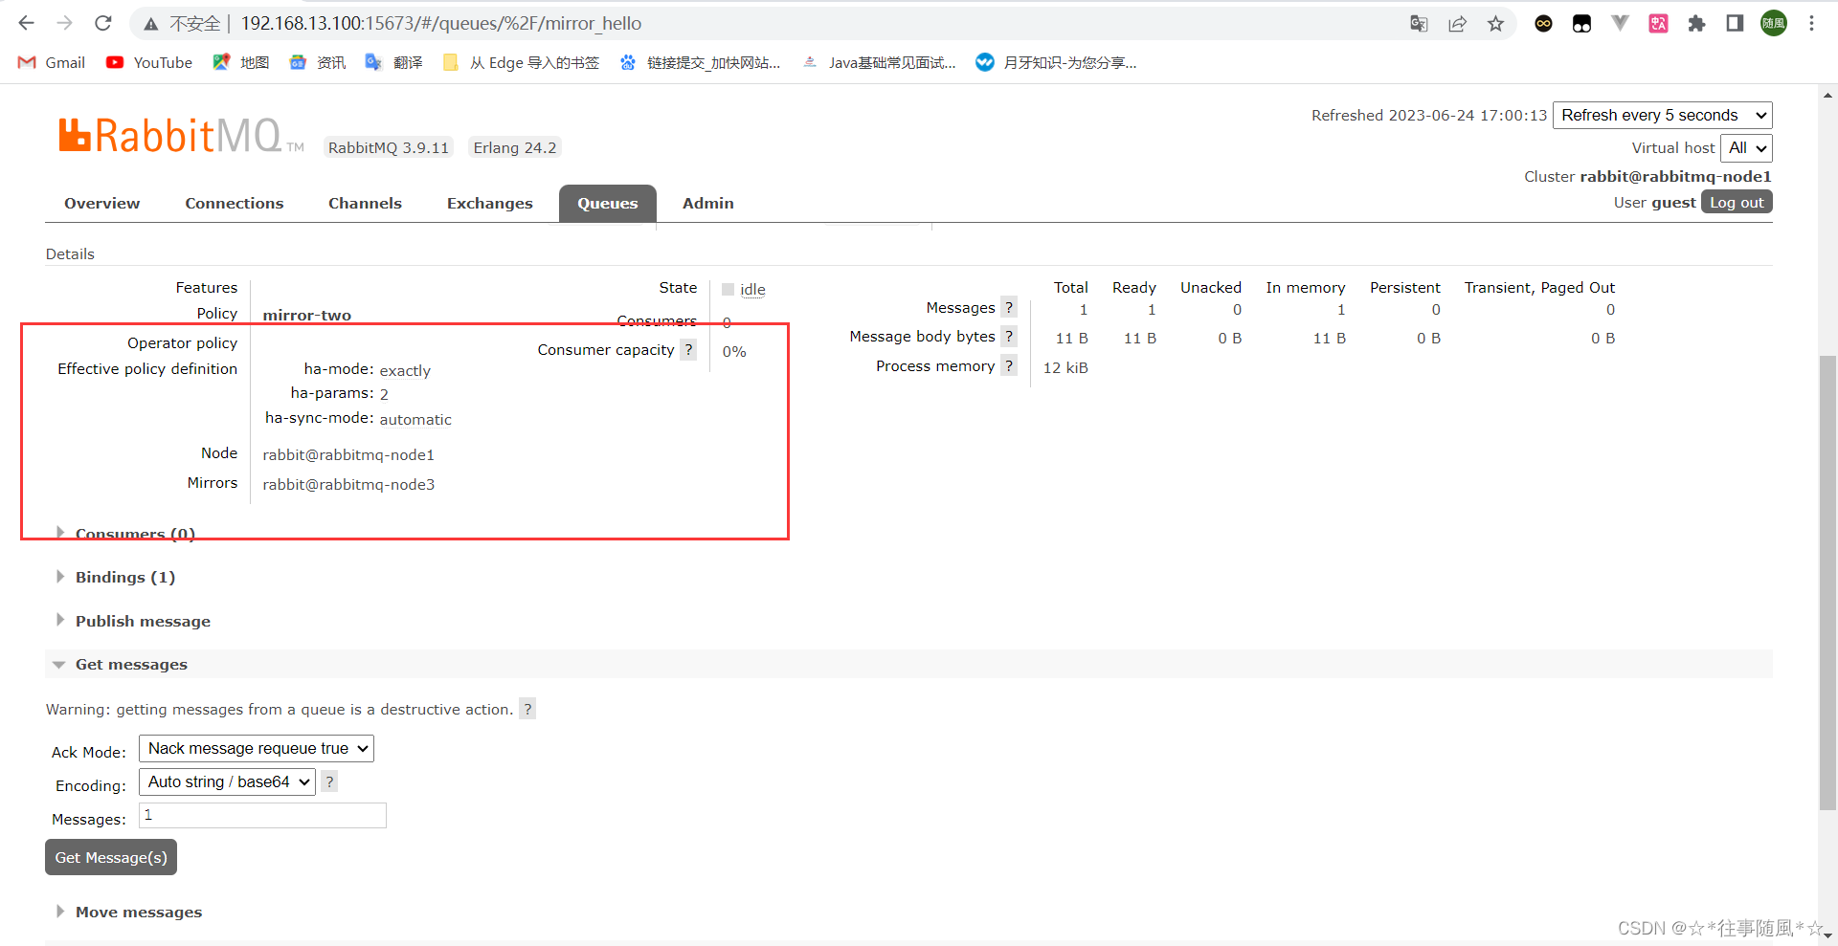This screenshot has height=946, width=1838.
Task: Open the Virtual host All dropdown
Action: 1746,148
